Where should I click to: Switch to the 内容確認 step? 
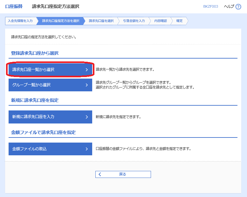[x=160, y=21]
